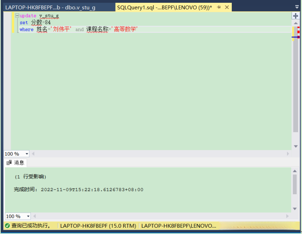
Task: Click the 姓名 column name in query
Action: pos(42,29)
